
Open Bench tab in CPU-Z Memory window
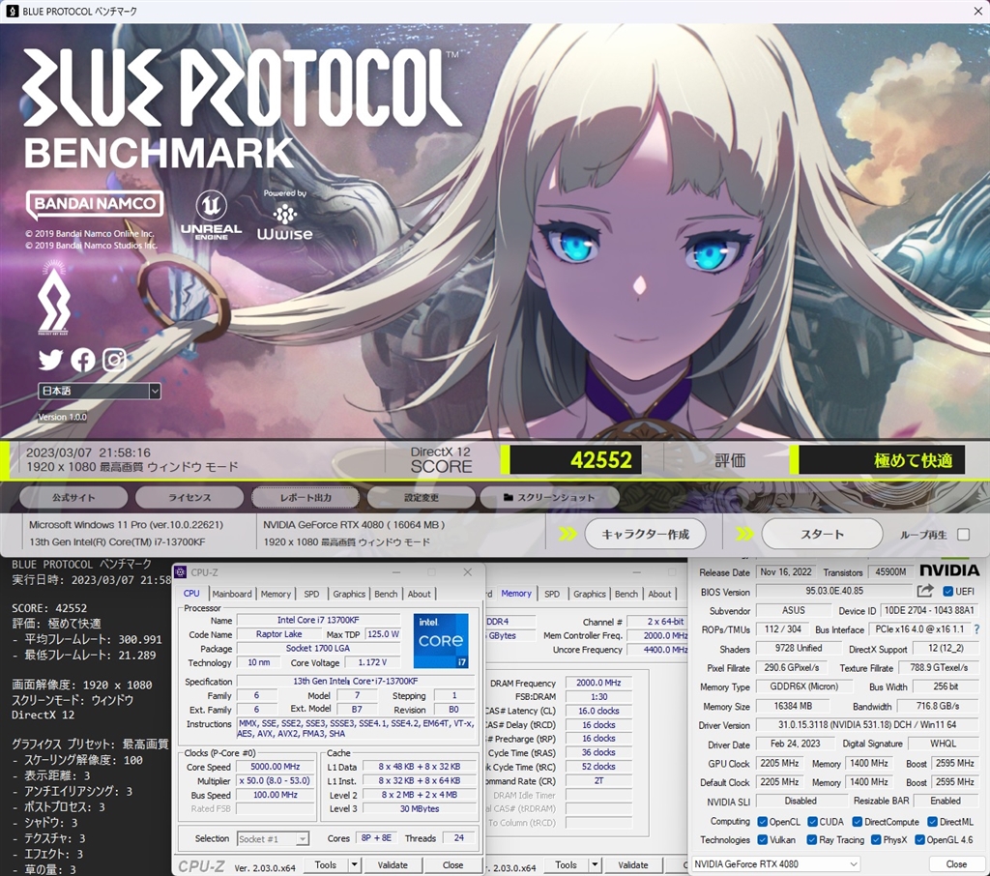tap(626, 594)
